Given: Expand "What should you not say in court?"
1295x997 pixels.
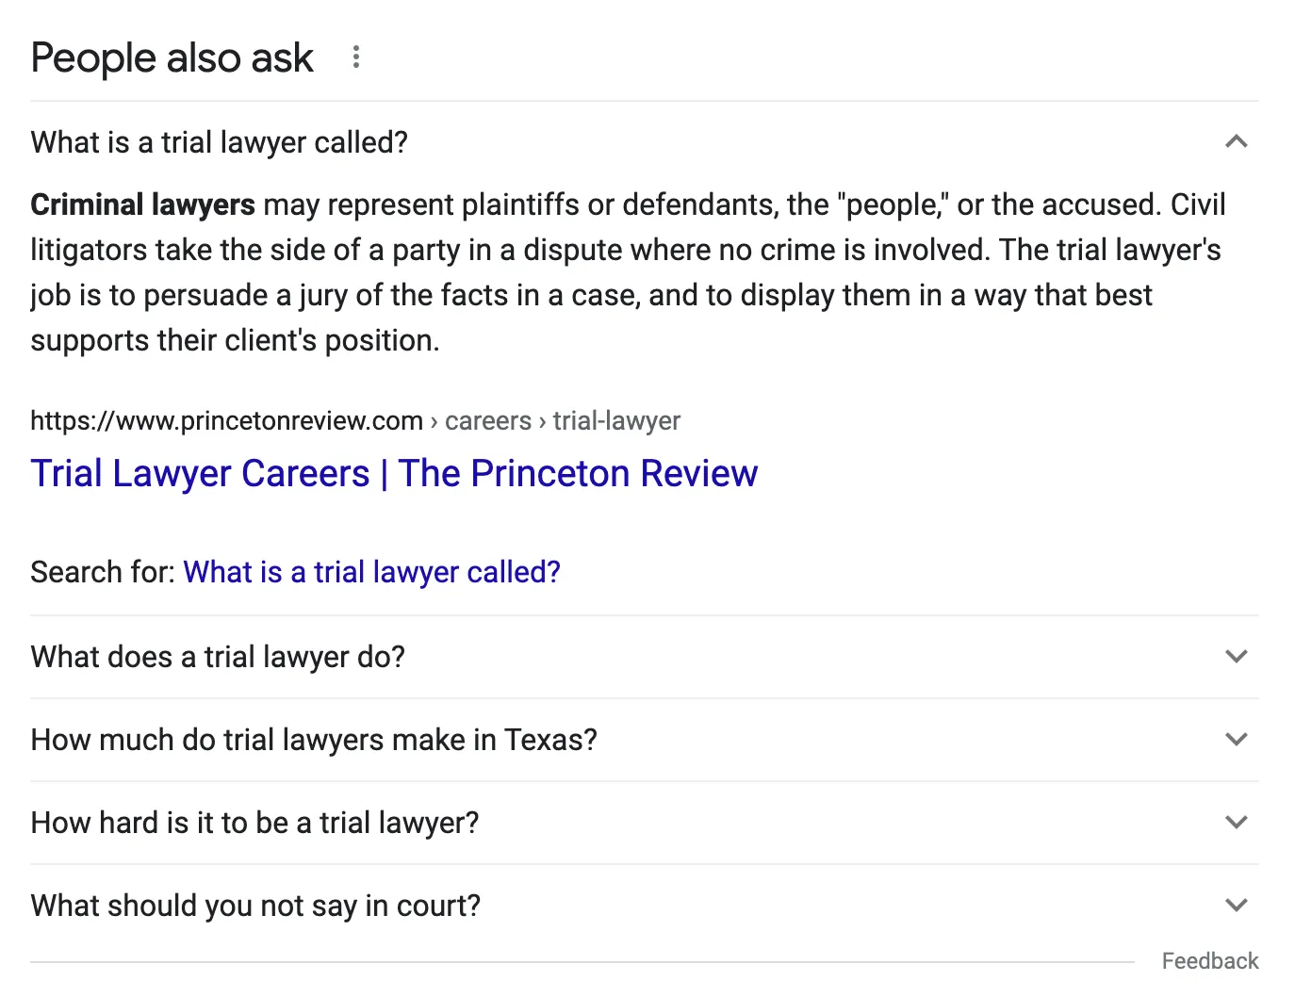Looking at the screenshot, I should coord(255,906).
